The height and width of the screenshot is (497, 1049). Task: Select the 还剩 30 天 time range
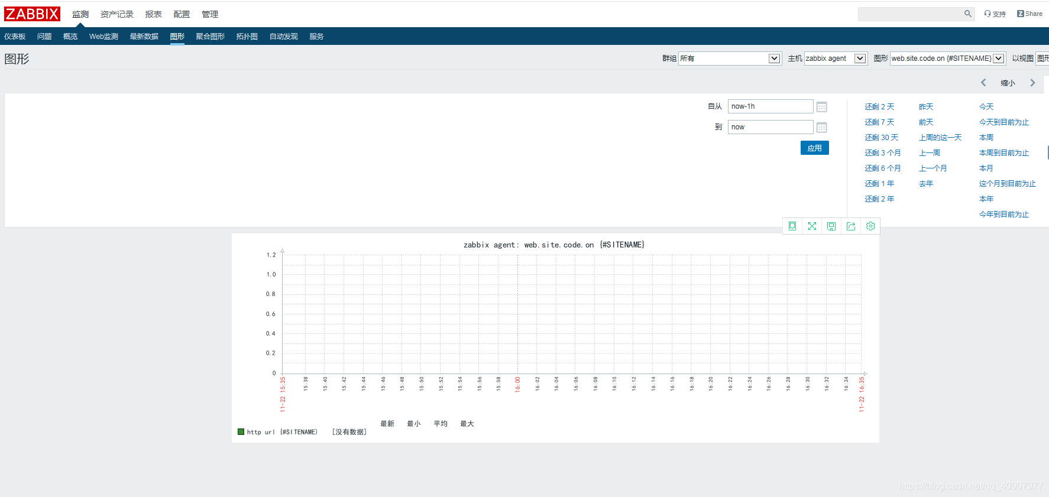click(x=881, y=138)
